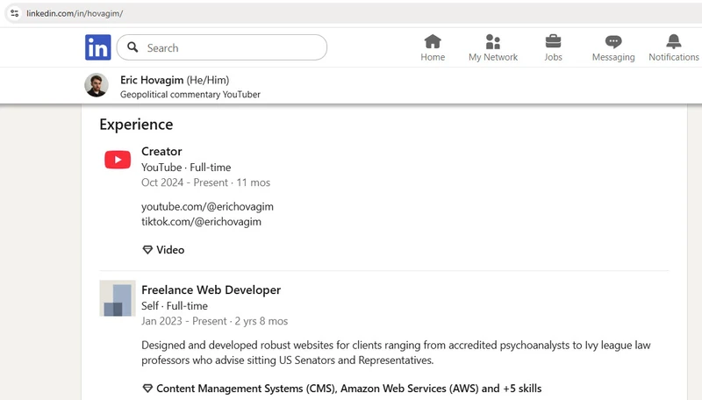Open Content Management Systems and +5 skills link
Image resolution: width=702 pixels, height=400 pixels.
[x=348, y=389]
